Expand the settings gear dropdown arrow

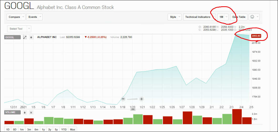[x=258, y=17]
